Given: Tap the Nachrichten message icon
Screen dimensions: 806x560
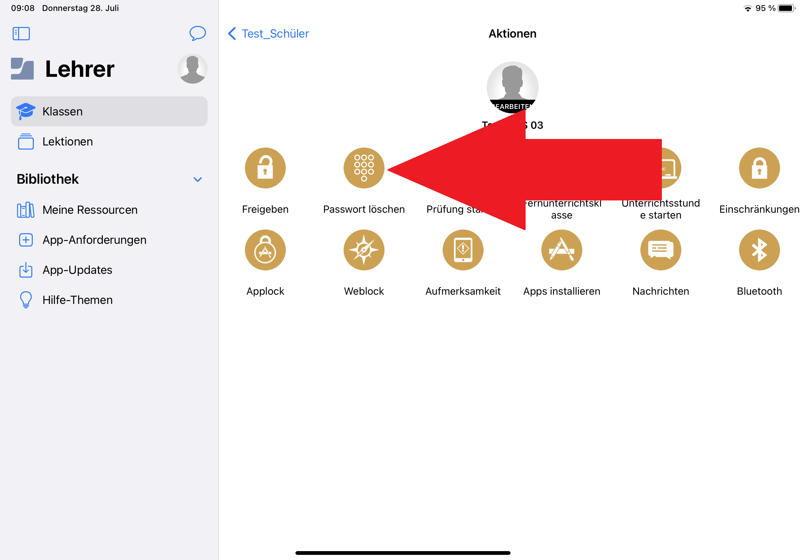Looking at the screenshot, I should (x=661, y=250).
